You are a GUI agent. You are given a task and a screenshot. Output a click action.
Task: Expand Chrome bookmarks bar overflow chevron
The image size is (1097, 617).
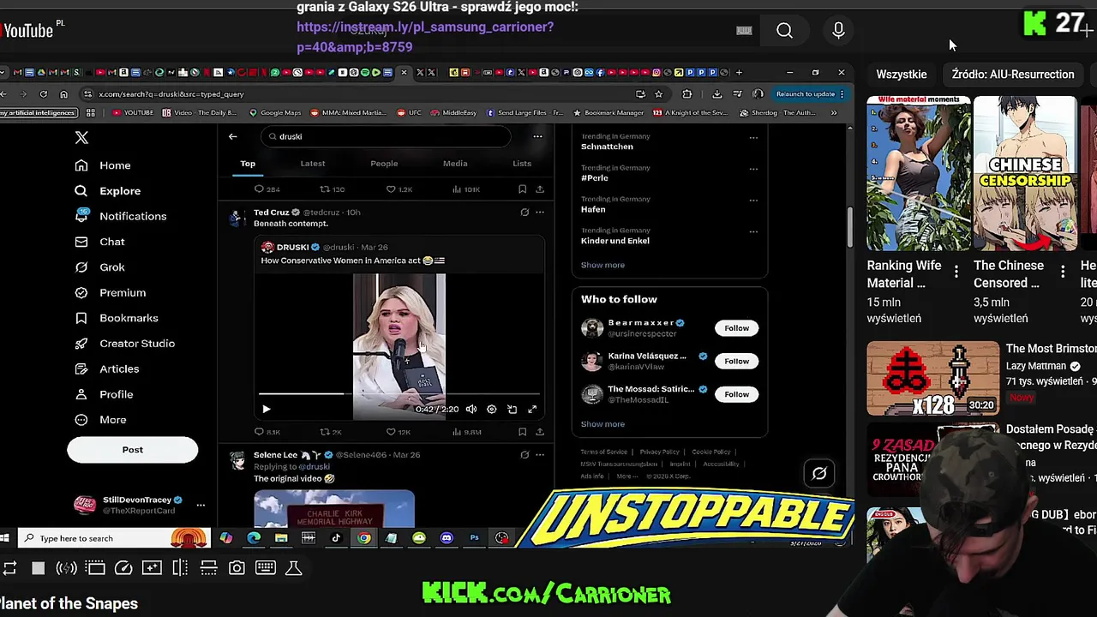pyautogui.click(x=834, y=112)
